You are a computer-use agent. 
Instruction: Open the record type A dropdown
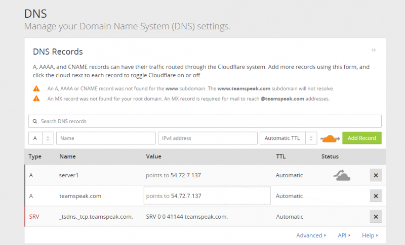(41, 138)
